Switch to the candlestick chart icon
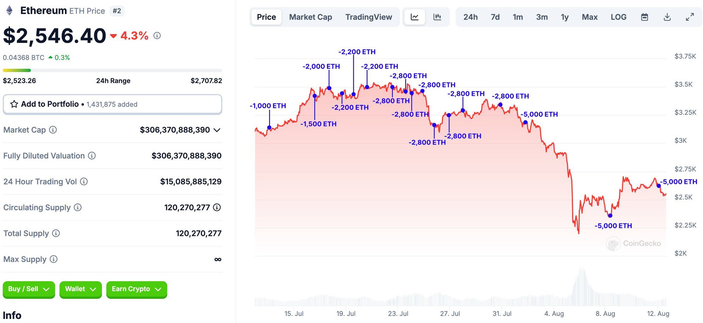Screen dimensions: 703x323 437,17
